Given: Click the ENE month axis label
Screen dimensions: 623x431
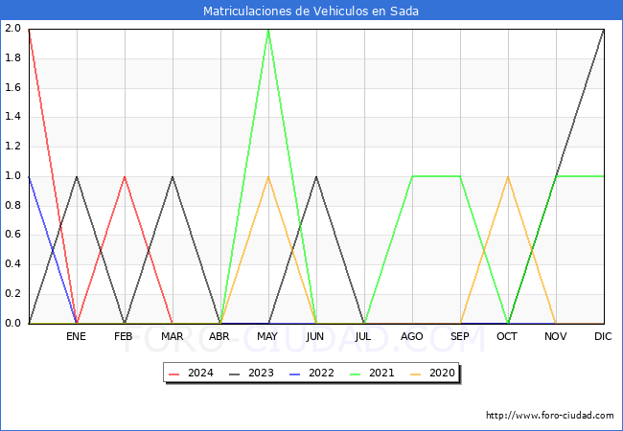Looking at the screenshot, I should tap(76, 336).
